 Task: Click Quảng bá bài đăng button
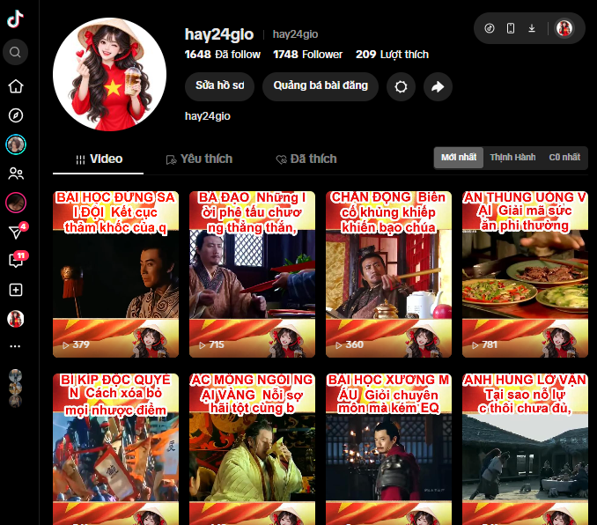click(x=321, y=86)
